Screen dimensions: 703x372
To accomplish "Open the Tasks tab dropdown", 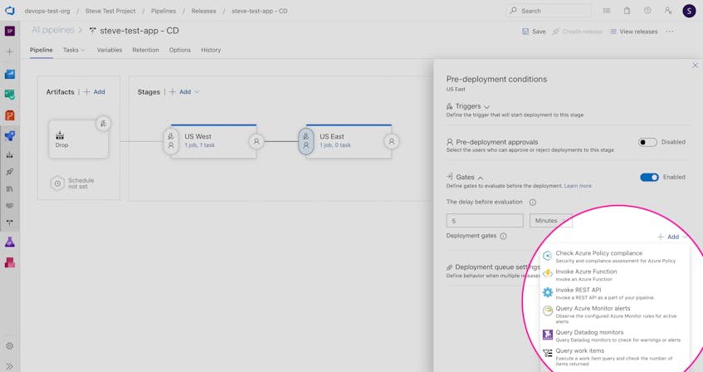I will (74, 50).
